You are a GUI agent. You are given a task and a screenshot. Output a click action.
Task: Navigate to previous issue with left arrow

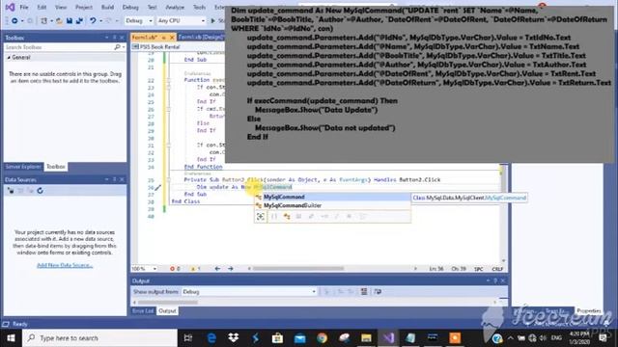pyautogui.click(x=217, y=269)
